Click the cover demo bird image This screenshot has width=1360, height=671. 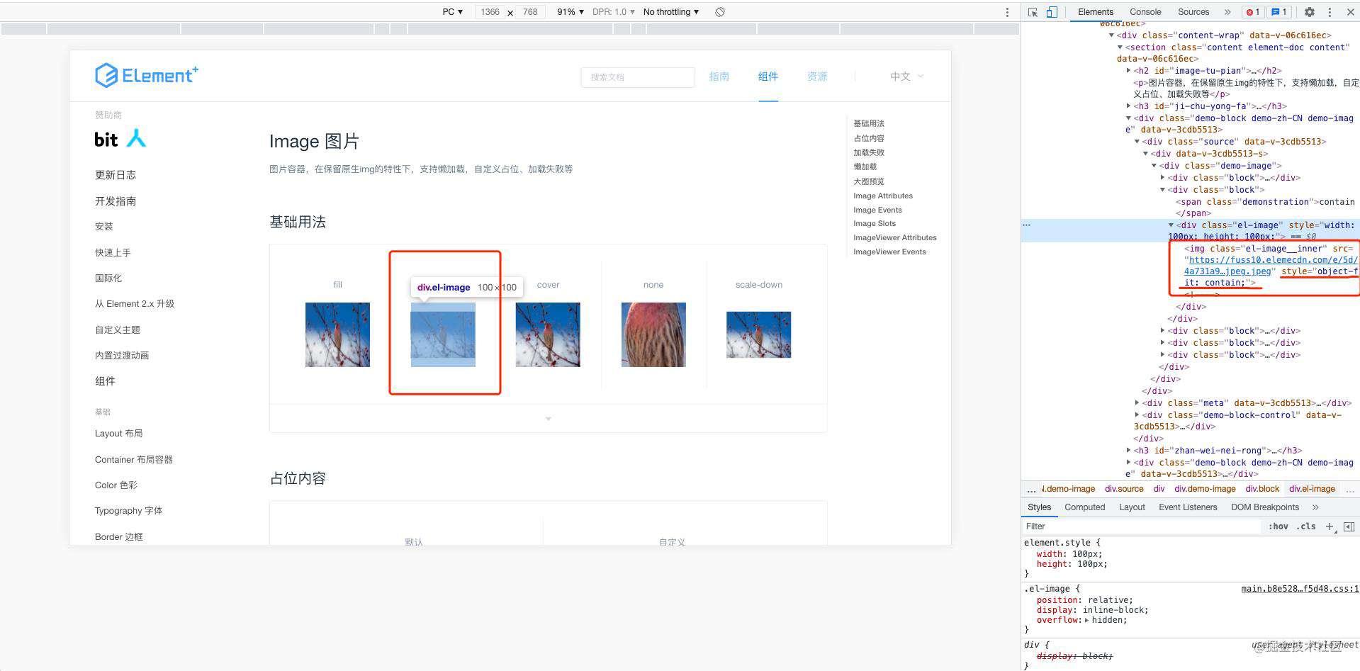[x=548, y=334]
